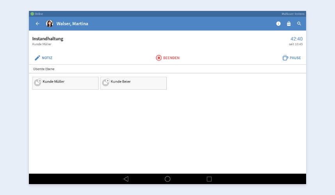The width and height of the screenshot is (335, 195).
Task: Select the folder icon on the Kunde Müller tile
Action: click(x=38, y=82)
